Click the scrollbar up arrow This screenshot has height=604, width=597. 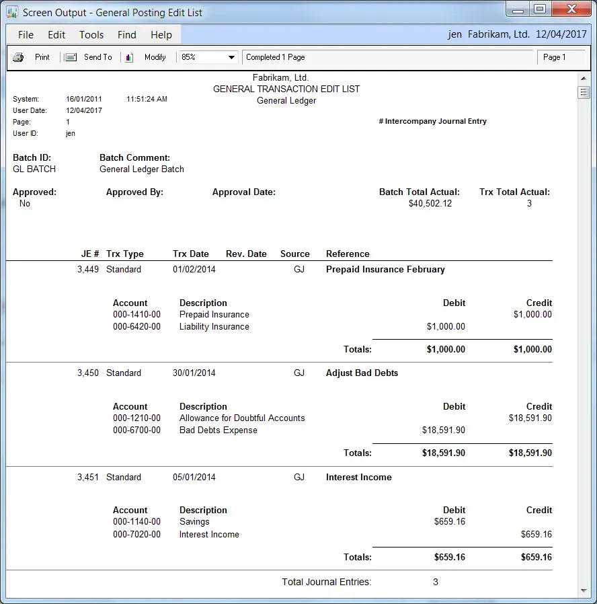tap(584, 77)
